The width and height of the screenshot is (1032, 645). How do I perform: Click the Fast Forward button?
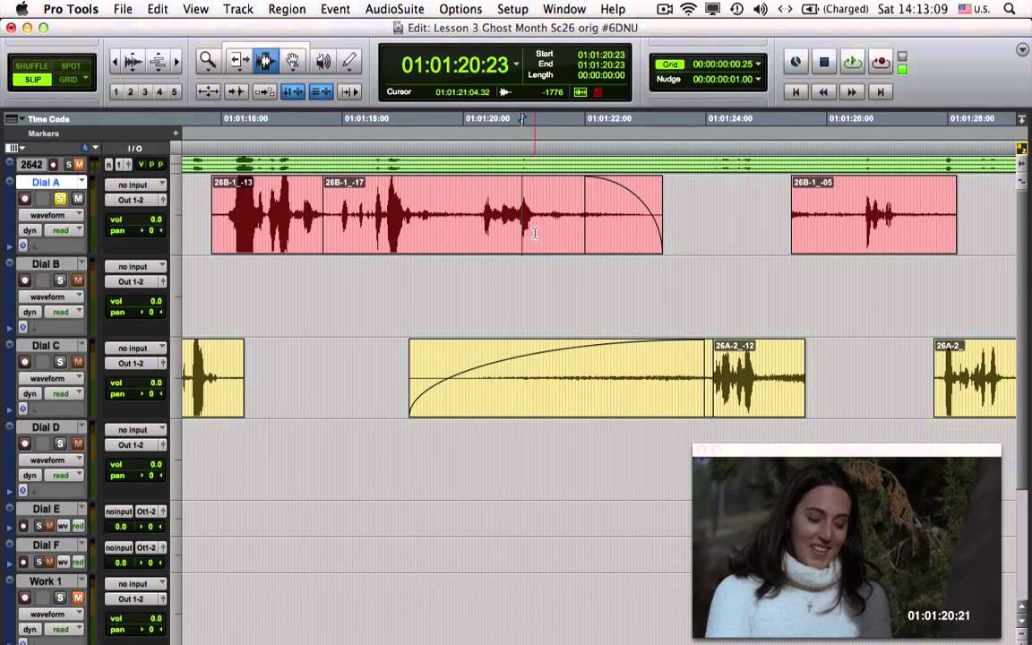pyautogui.click(x=852, y=92)
